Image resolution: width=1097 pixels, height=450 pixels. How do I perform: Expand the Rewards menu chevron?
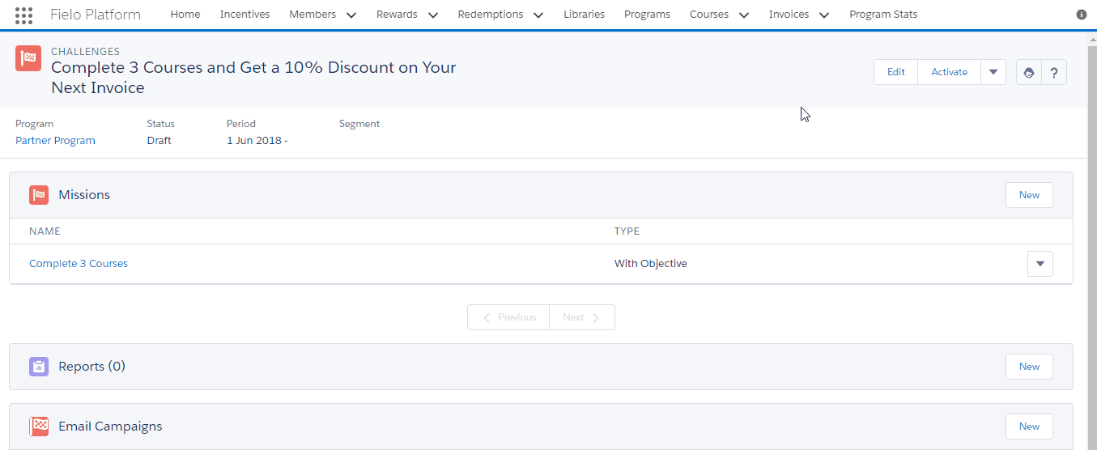tap(432, 15)
